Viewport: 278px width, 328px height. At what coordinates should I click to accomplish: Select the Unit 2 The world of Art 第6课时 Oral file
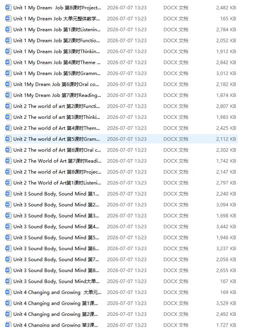point(121,150)
